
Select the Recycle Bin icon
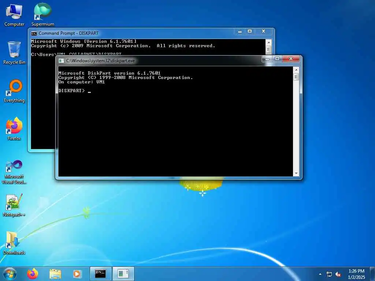(x=14, y=53)
